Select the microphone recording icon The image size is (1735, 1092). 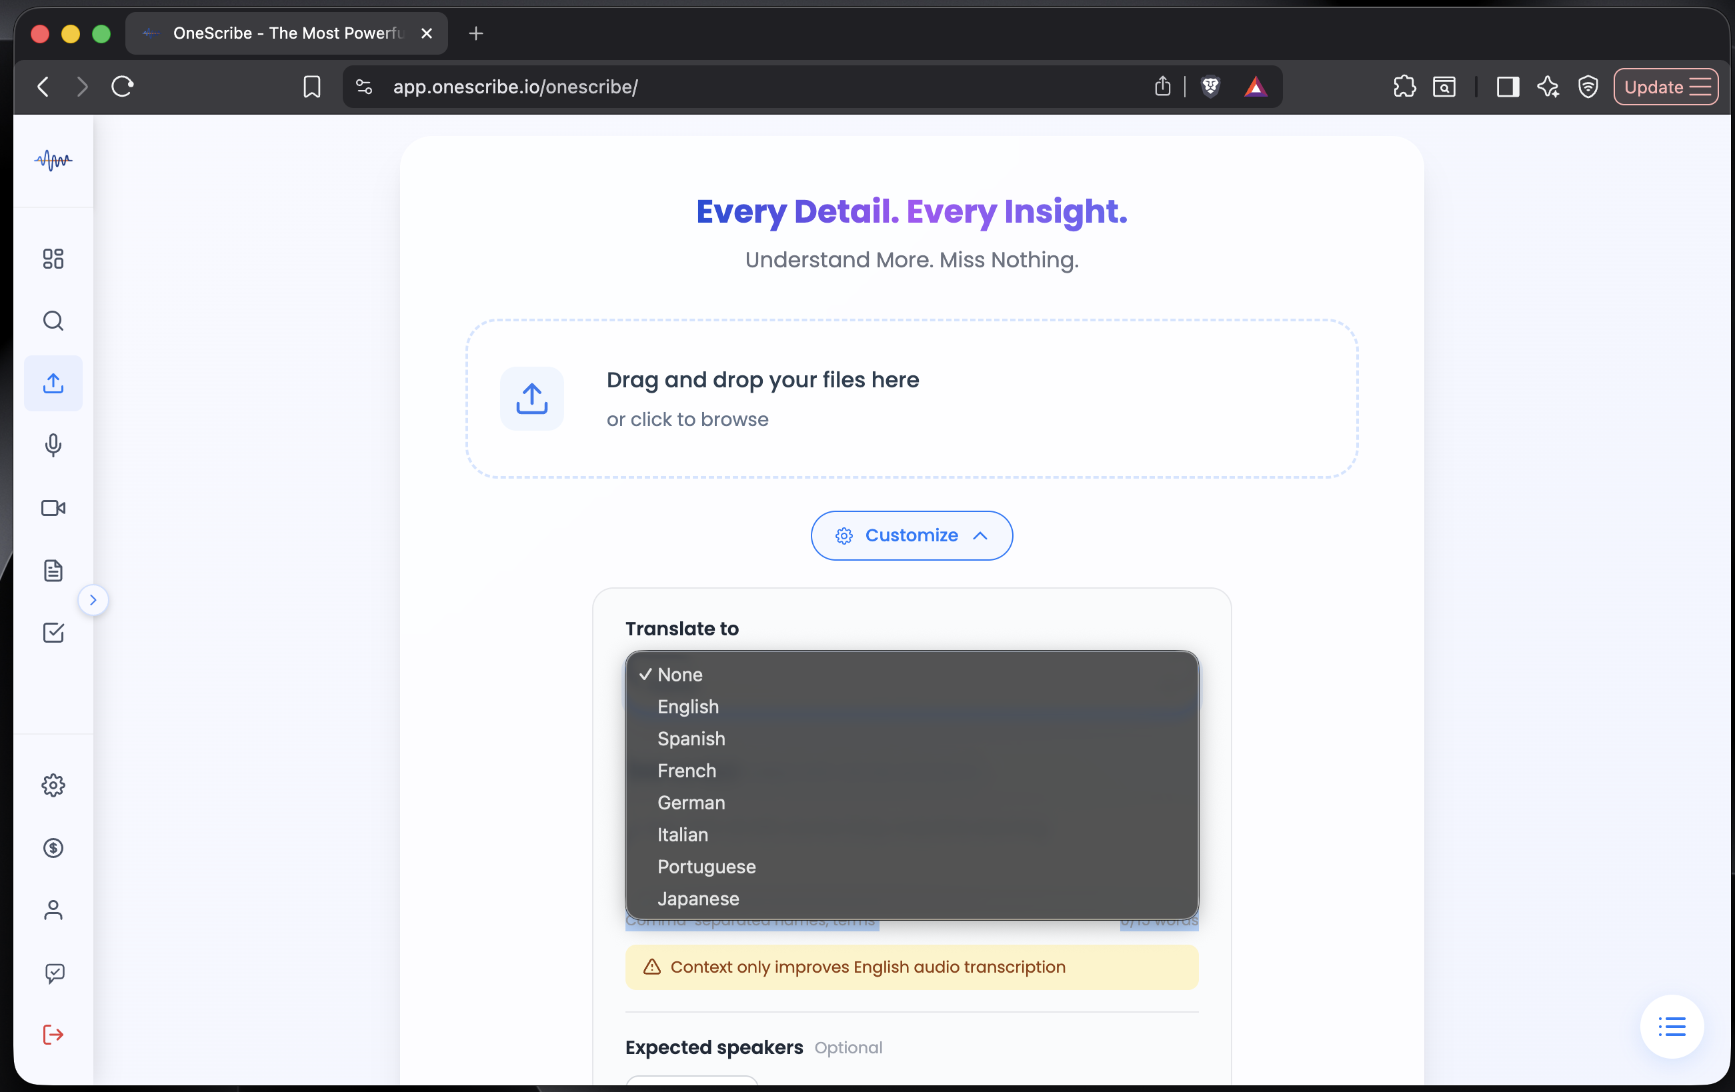pyautogui.click(x=53, y=445)
